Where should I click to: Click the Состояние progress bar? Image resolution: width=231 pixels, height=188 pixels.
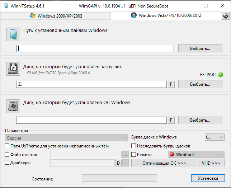click(x=119, y=178)
